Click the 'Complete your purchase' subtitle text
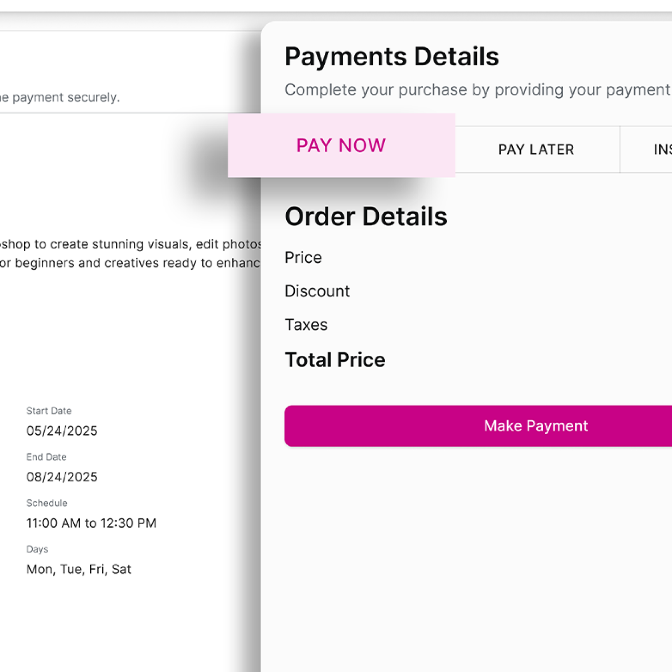 click(x=478, y=90)
